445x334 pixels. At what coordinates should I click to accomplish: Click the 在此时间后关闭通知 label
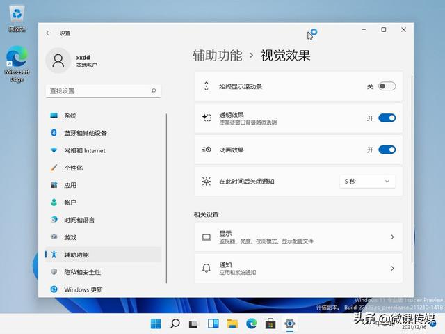click(x=247, y=181)
